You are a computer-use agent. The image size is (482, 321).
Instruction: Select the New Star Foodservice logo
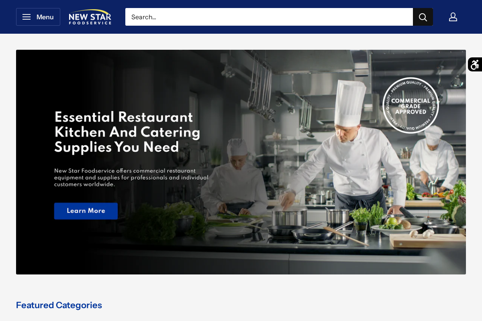click(x=90, y=17)
